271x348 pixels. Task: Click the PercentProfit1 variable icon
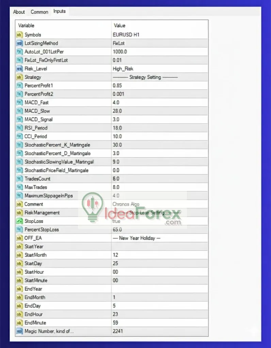coord(19,86)
